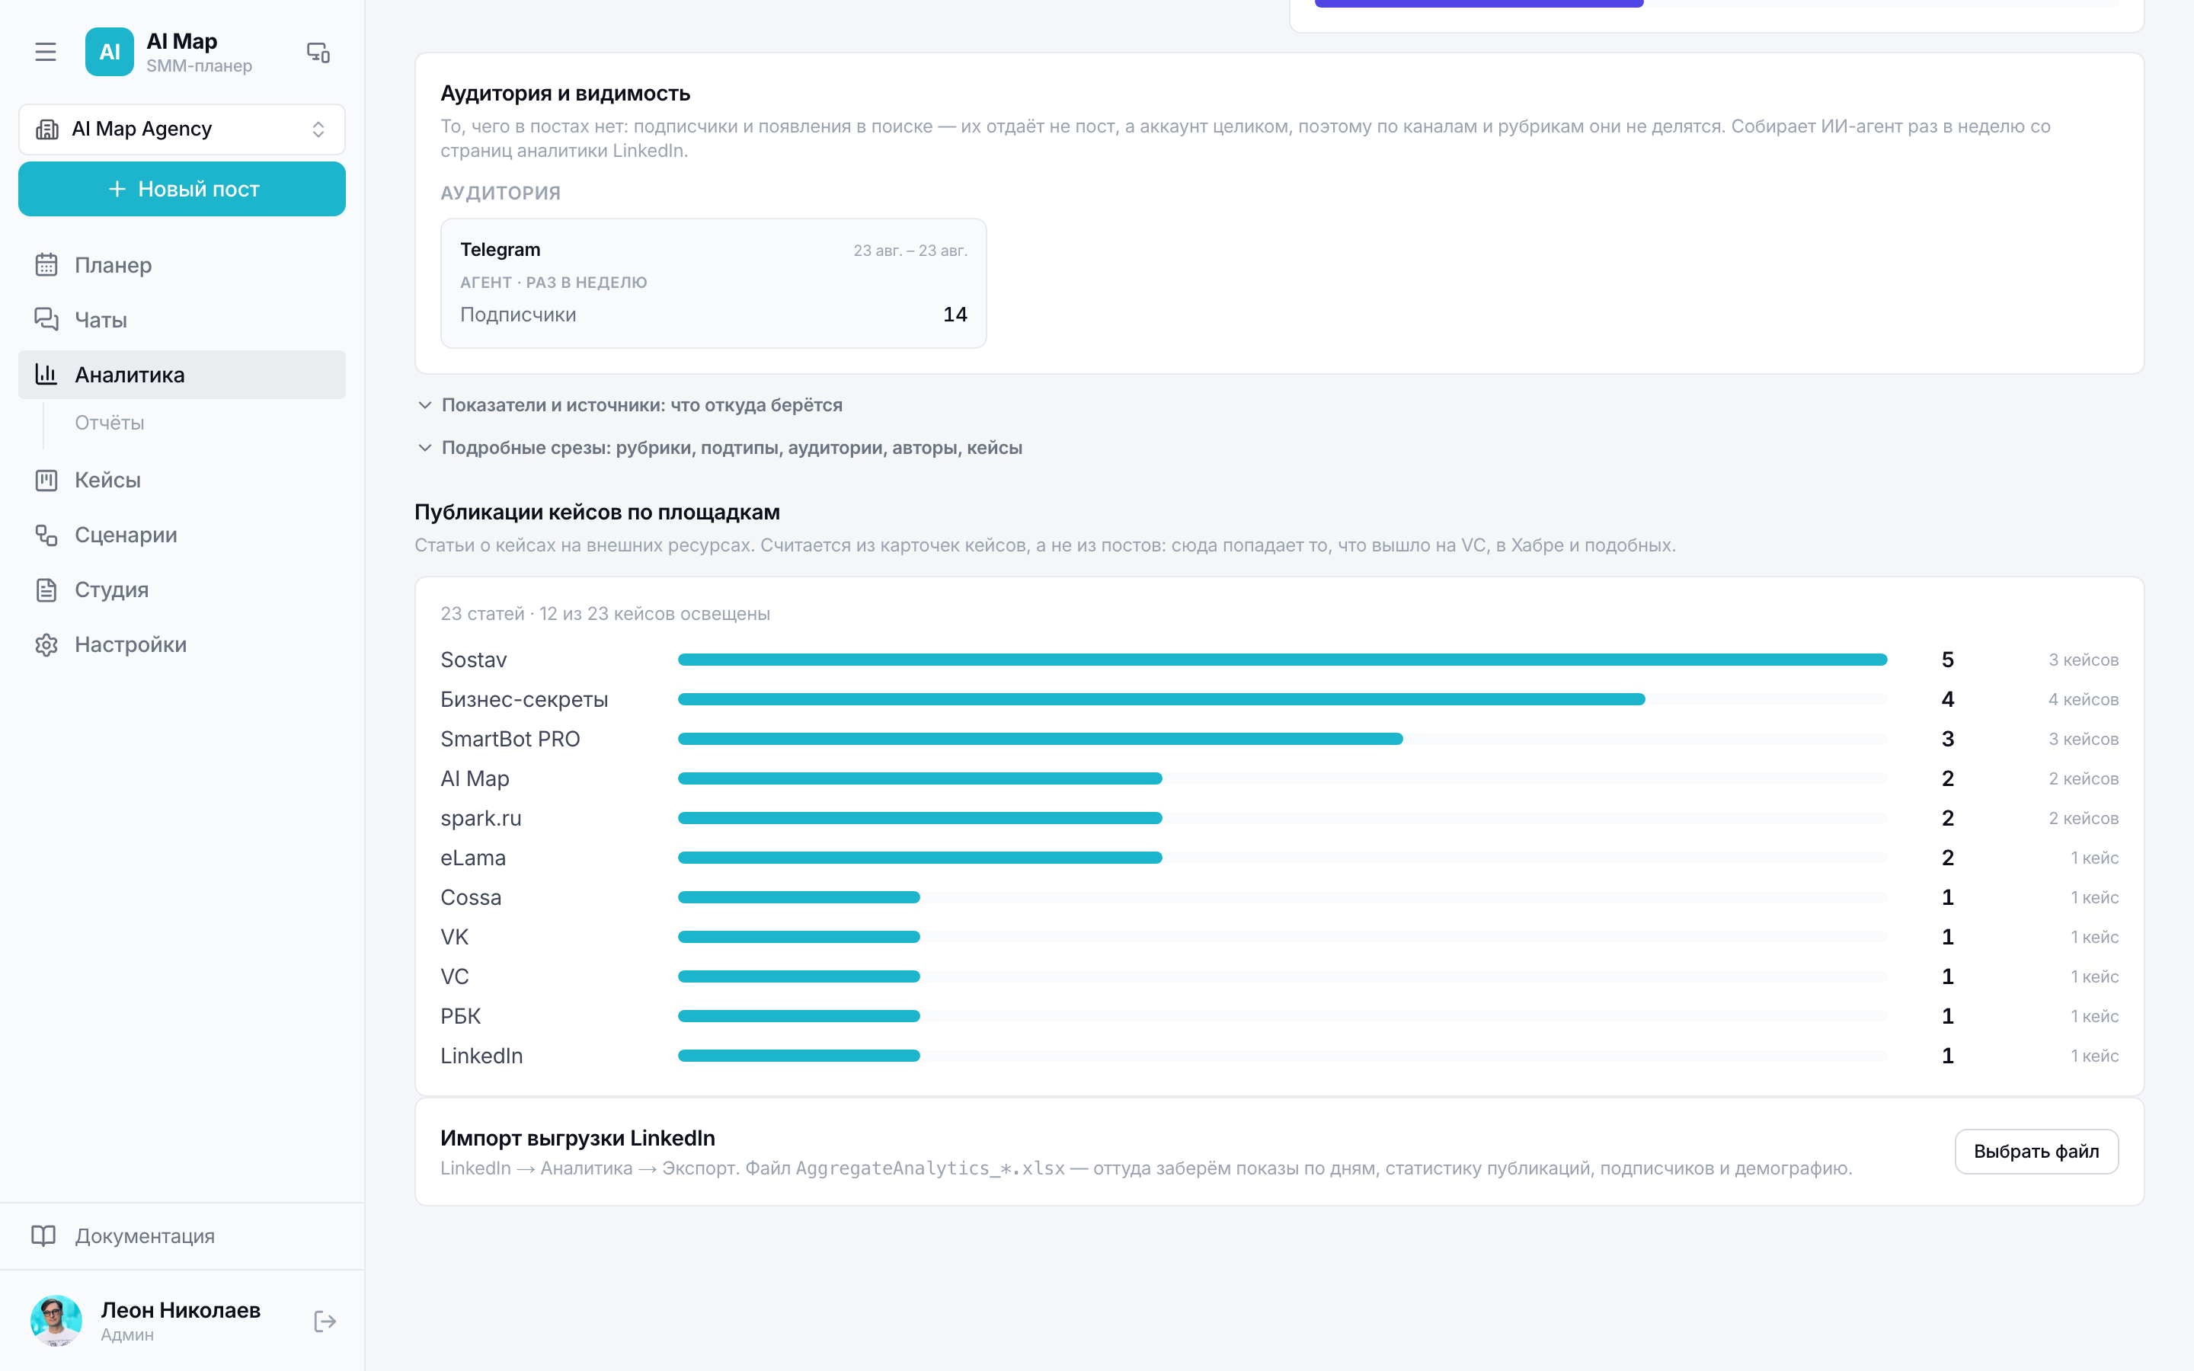Click the Cossa row label
Viewport: 2194px width, 1371px height.
coord(471,896)
